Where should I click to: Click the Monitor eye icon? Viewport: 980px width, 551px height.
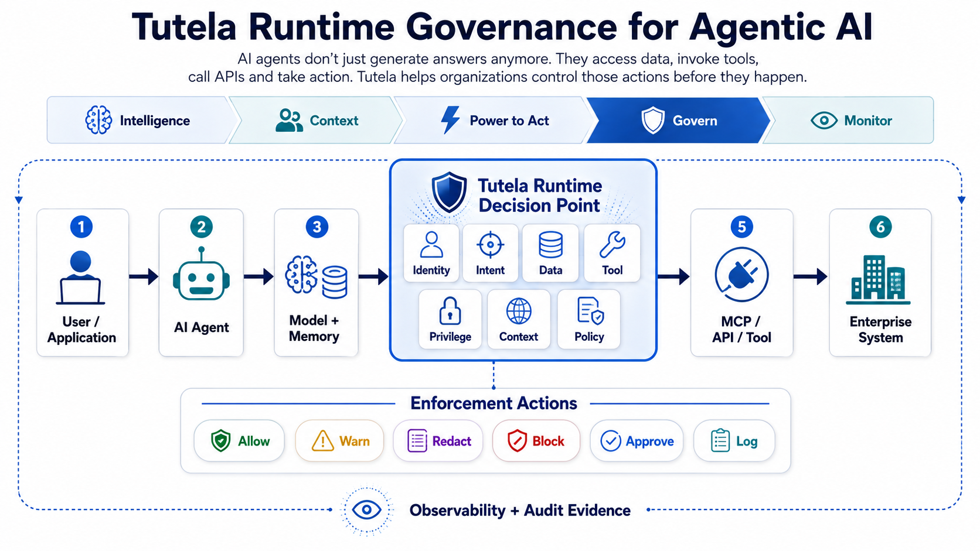tap(824, 121)
